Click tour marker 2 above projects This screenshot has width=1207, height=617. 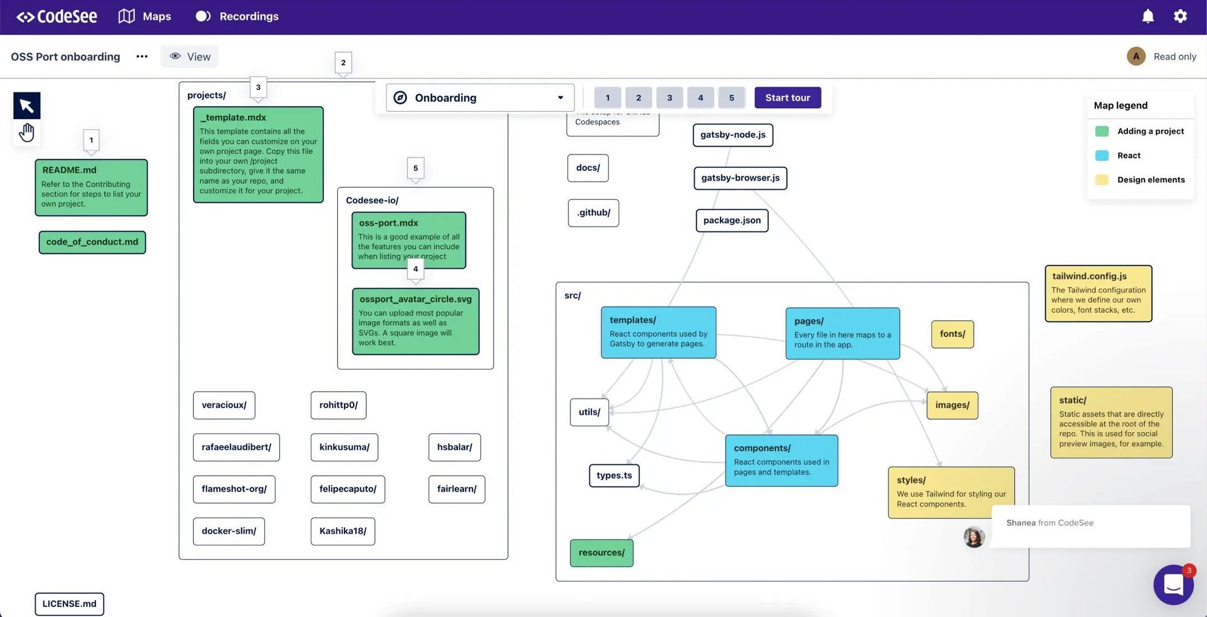343,62
